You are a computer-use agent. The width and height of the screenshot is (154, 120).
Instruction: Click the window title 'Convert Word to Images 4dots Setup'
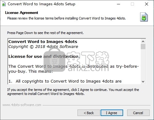41,4
